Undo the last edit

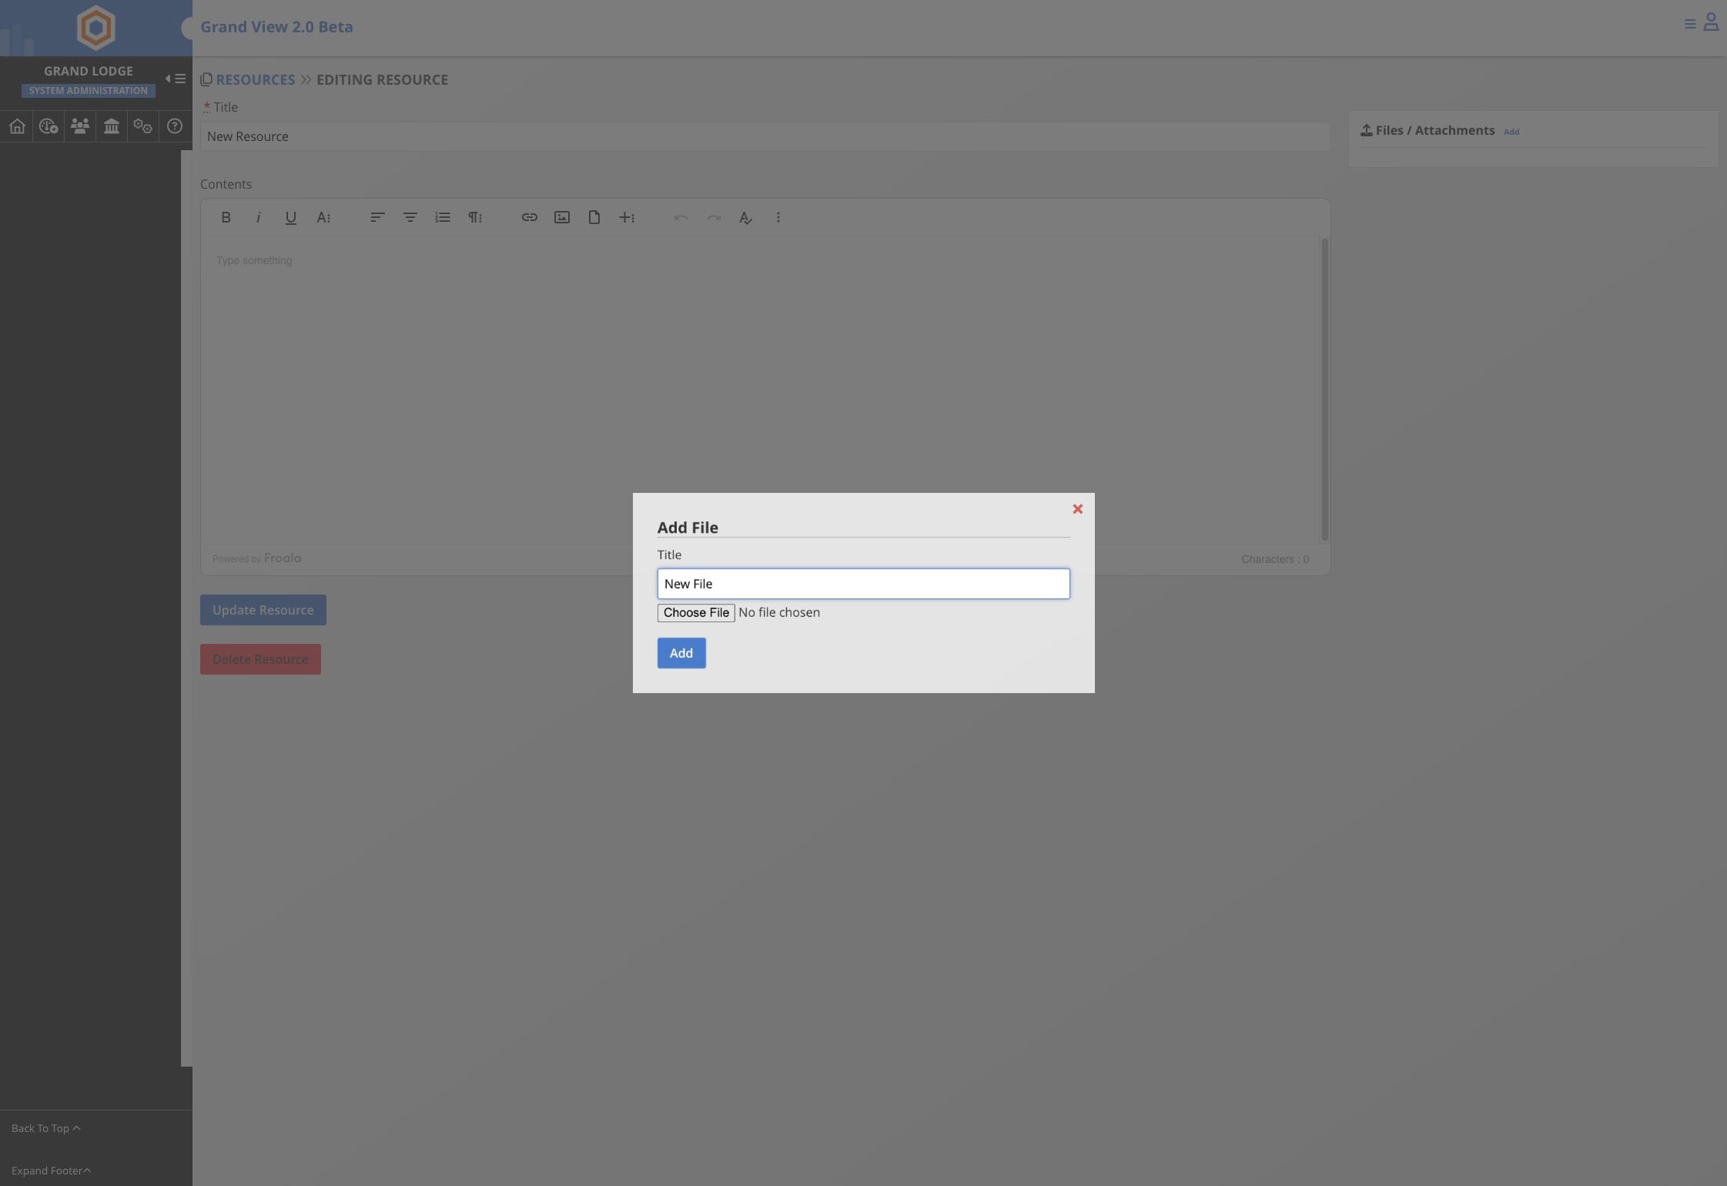681,218
